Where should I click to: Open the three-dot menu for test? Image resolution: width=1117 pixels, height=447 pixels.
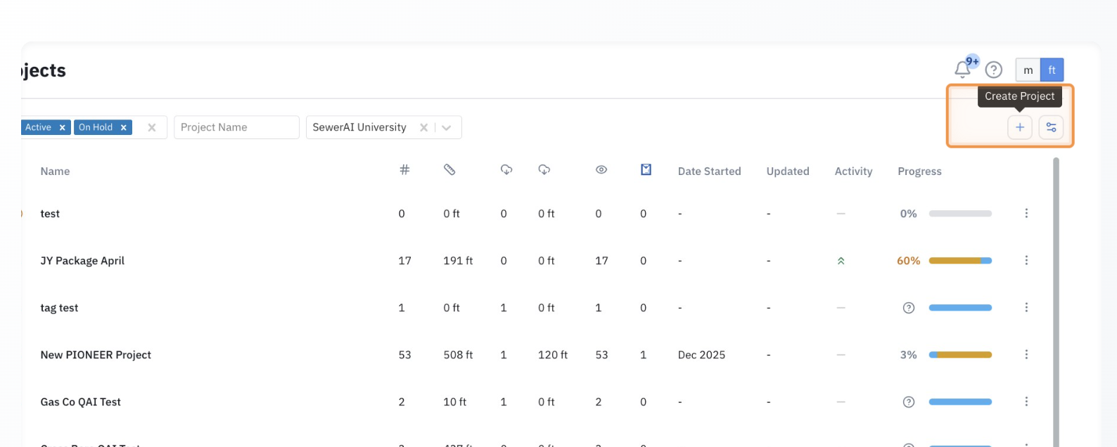coord(1026,213)
